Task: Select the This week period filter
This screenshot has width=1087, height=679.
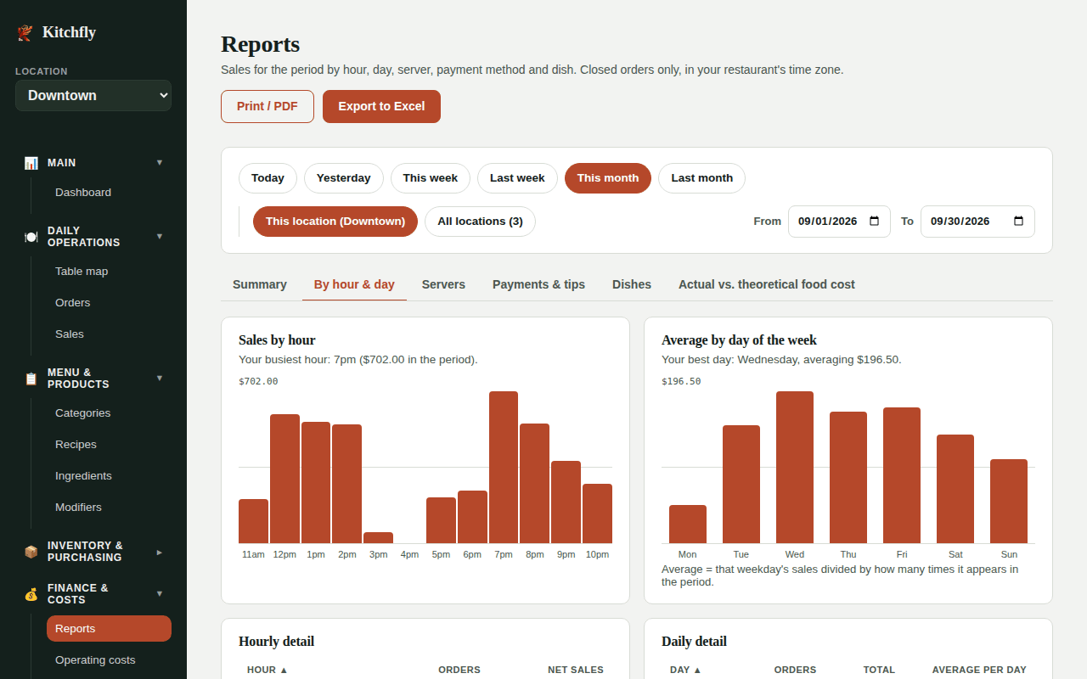Action: pos(431,178)
